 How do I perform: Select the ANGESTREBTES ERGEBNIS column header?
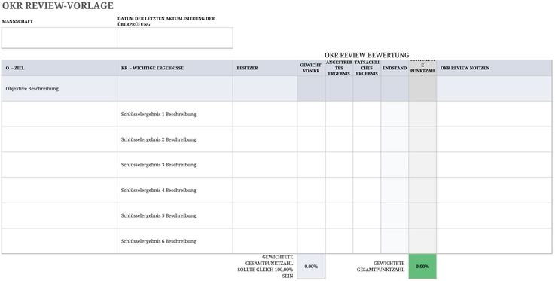coord(339,68)
